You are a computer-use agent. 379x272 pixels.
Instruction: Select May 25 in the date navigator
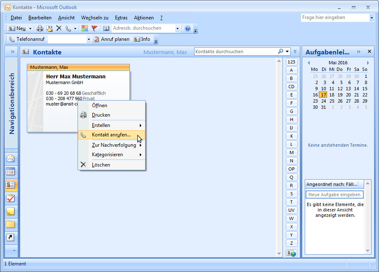pos(332,101)
